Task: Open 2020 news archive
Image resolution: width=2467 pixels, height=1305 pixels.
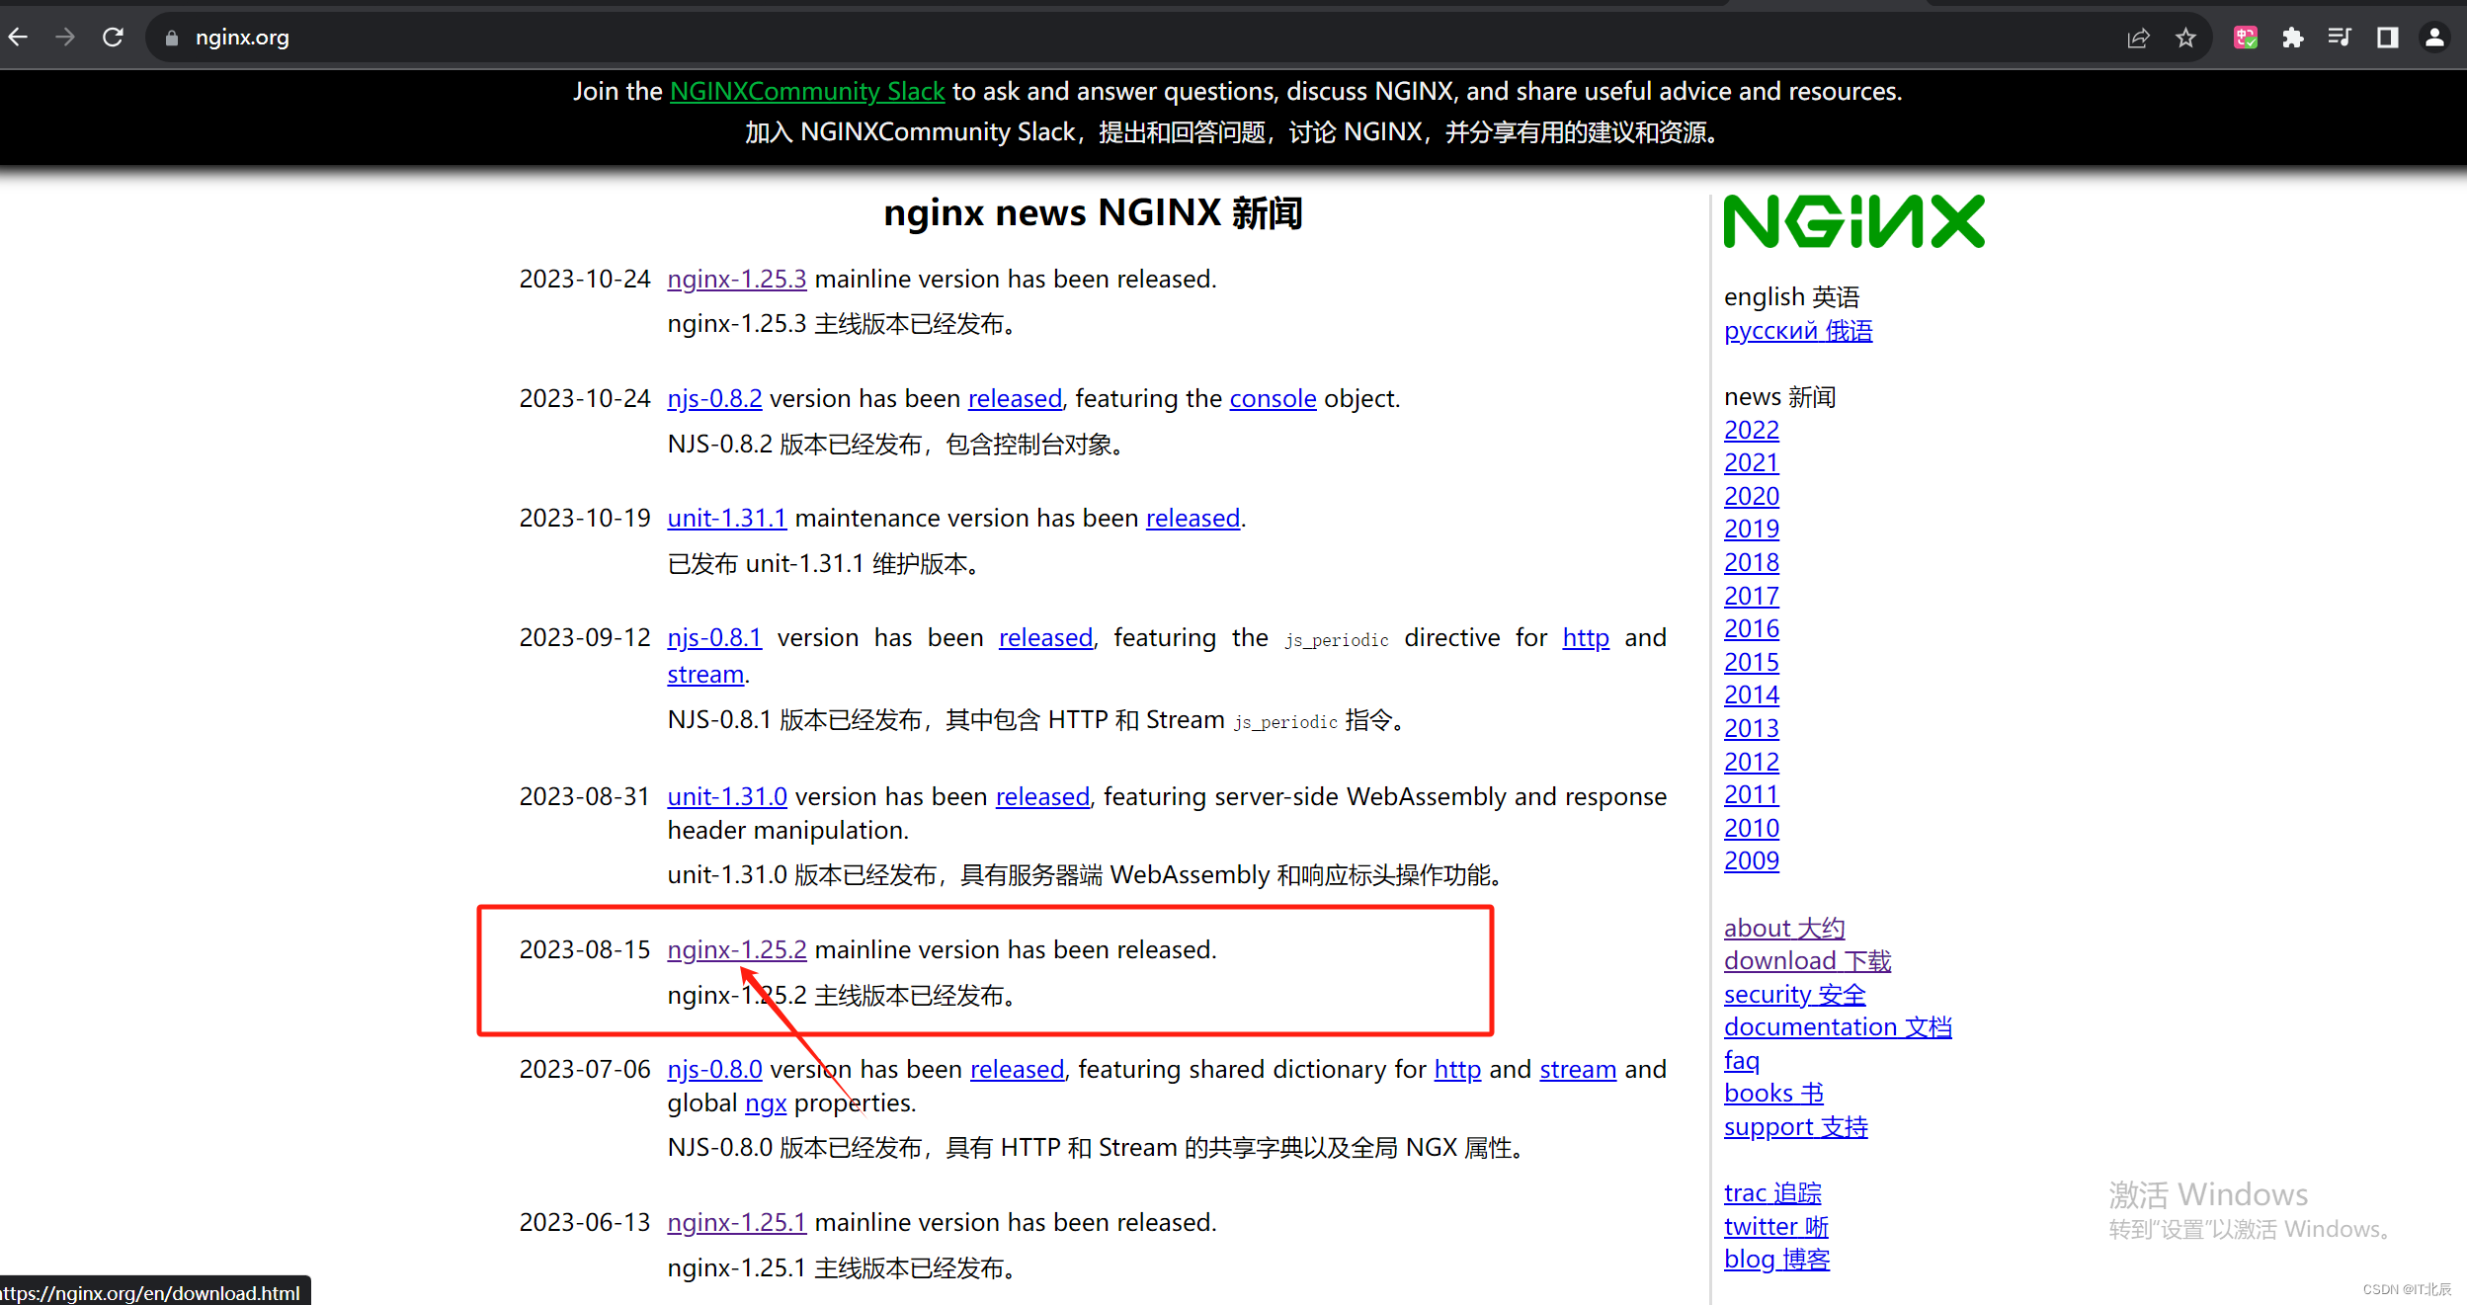Action: (1752, 496)
